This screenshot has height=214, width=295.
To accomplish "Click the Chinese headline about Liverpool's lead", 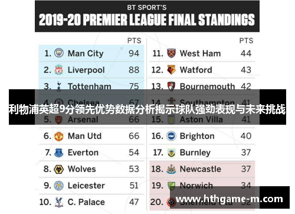I will pos(147,109).
